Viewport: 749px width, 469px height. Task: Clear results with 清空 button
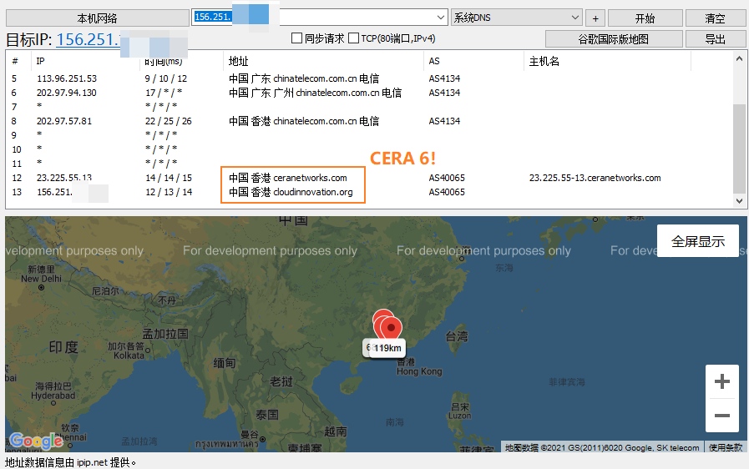click(715, 18)
